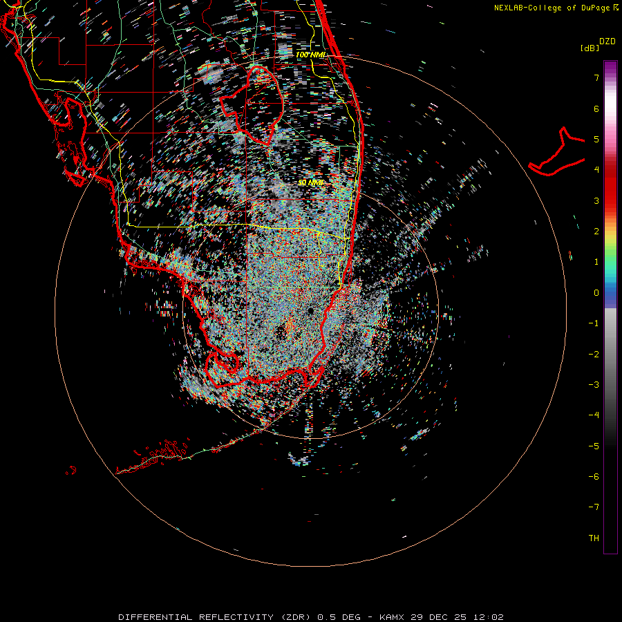Click the red Bahamas island outline

[x=557, y=153]
